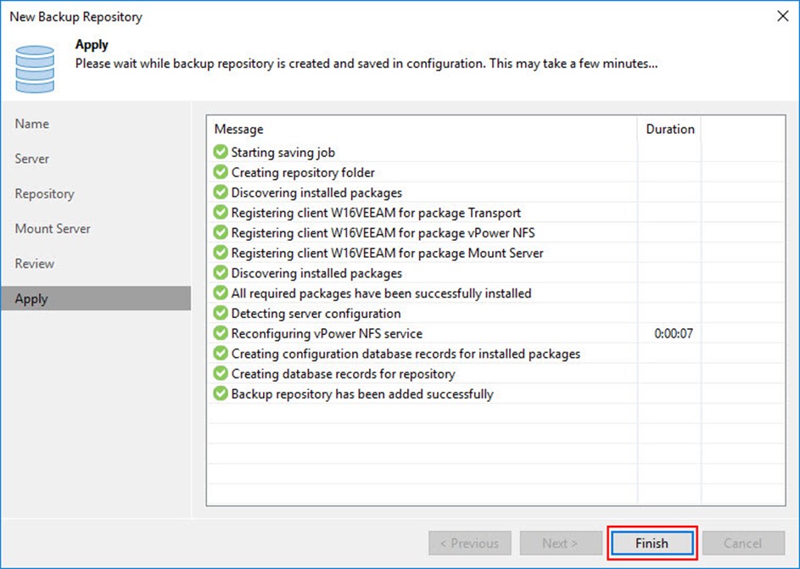
Task: Click green check icon beside Starting saving job
Action: (x=221, y=153)
